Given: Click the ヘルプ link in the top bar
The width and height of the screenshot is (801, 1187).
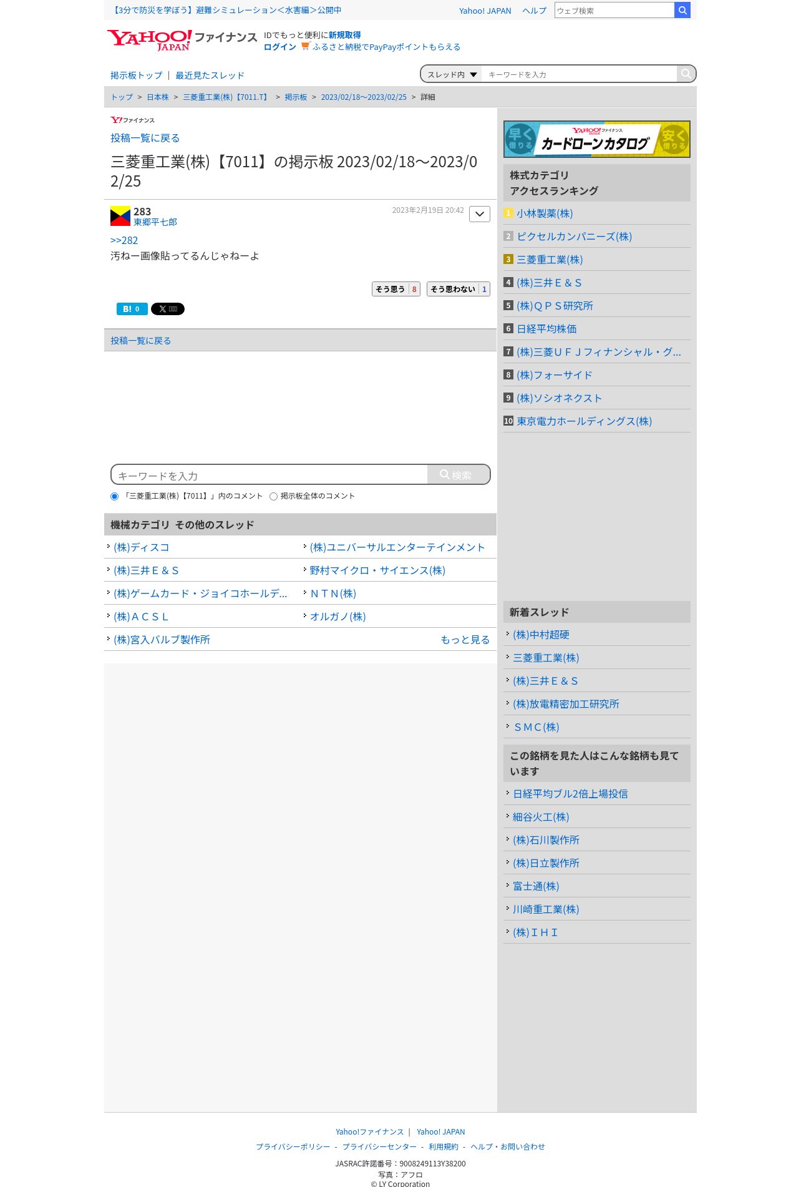Looking at the screenshot, I should coord(534,11).
